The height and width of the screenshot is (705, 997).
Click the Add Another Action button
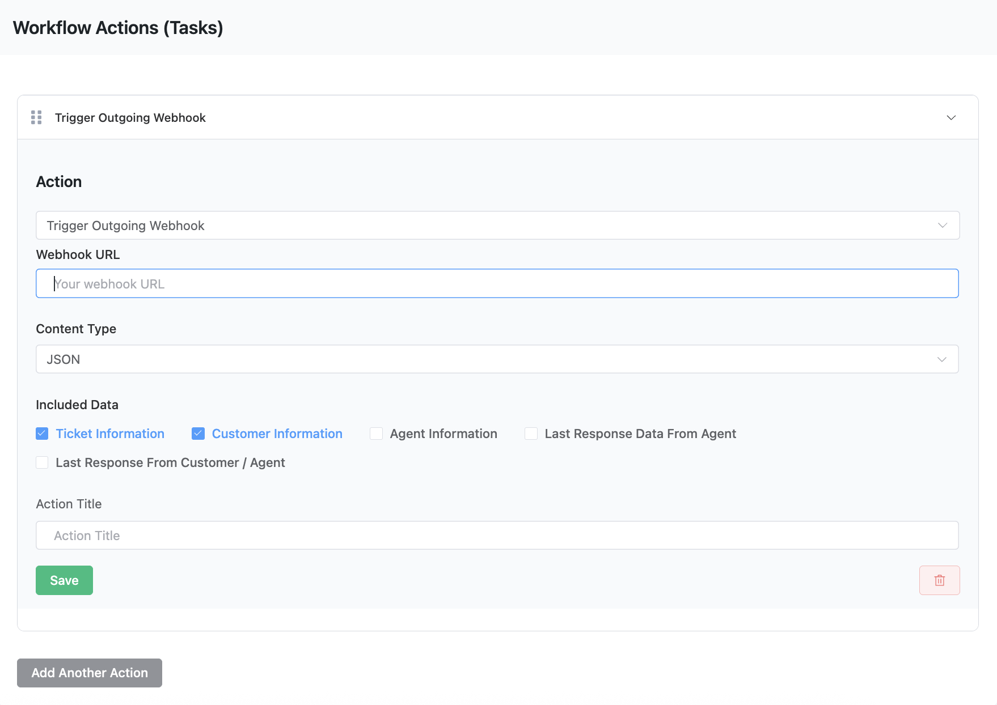(89, 673)
